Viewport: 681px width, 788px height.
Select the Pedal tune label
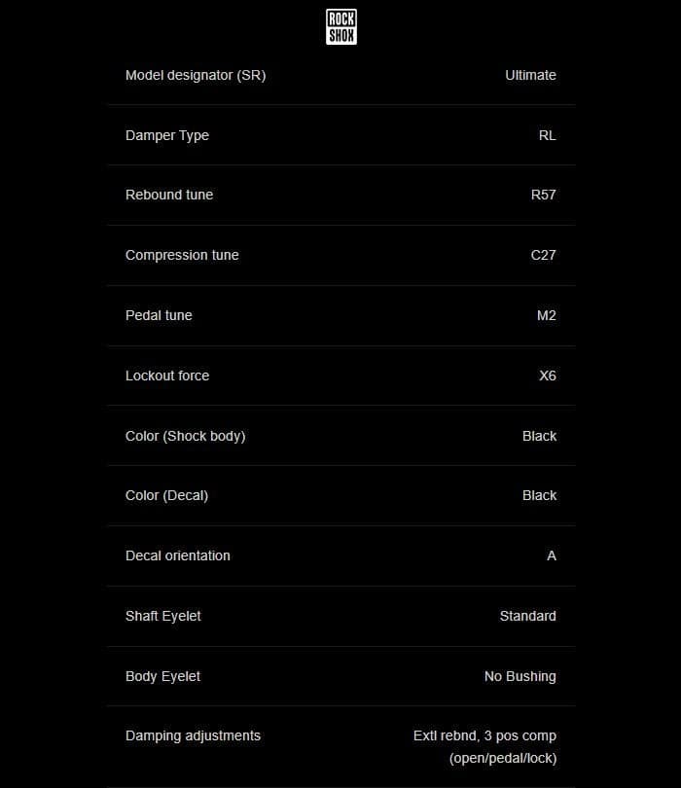tap(159, 315)
